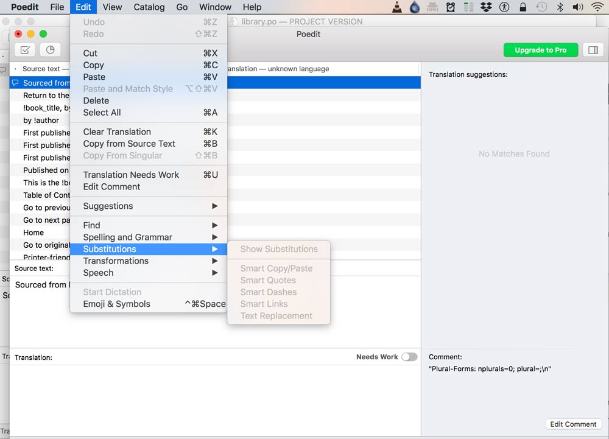Click the Validate translations toolbar icon

tap(25, 50)
